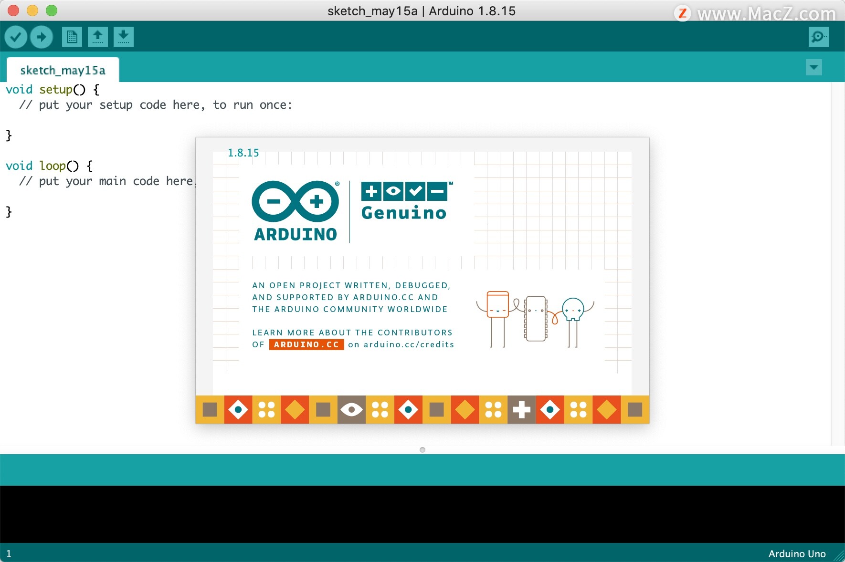This screenshot has height=562, width=845.
Task: Click 'LEARN MORE ABOUT THE CONTRIBUTORS' text
Action: coord(352,333)
